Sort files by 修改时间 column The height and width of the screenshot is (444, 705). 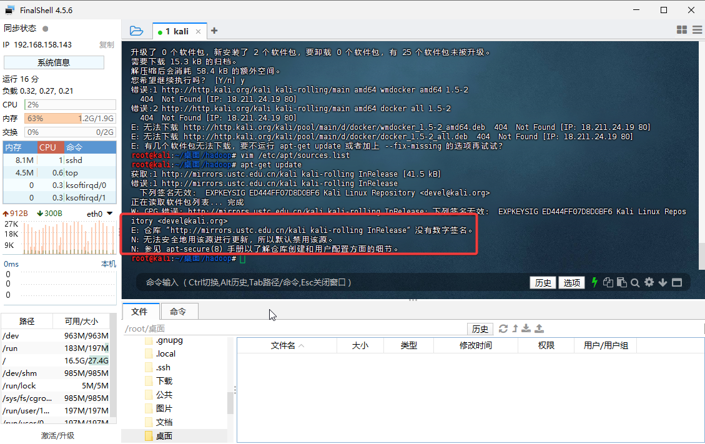coord(476,345)
